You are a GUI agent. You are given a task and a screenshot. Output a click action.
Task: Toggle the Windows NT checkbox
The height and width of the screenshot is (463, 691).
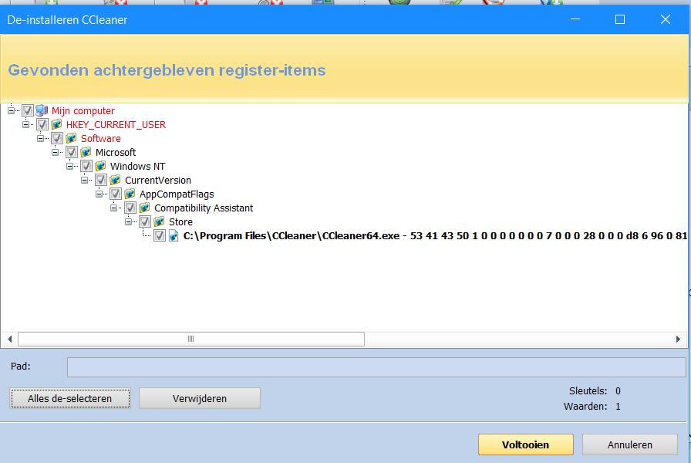(86, 166)
